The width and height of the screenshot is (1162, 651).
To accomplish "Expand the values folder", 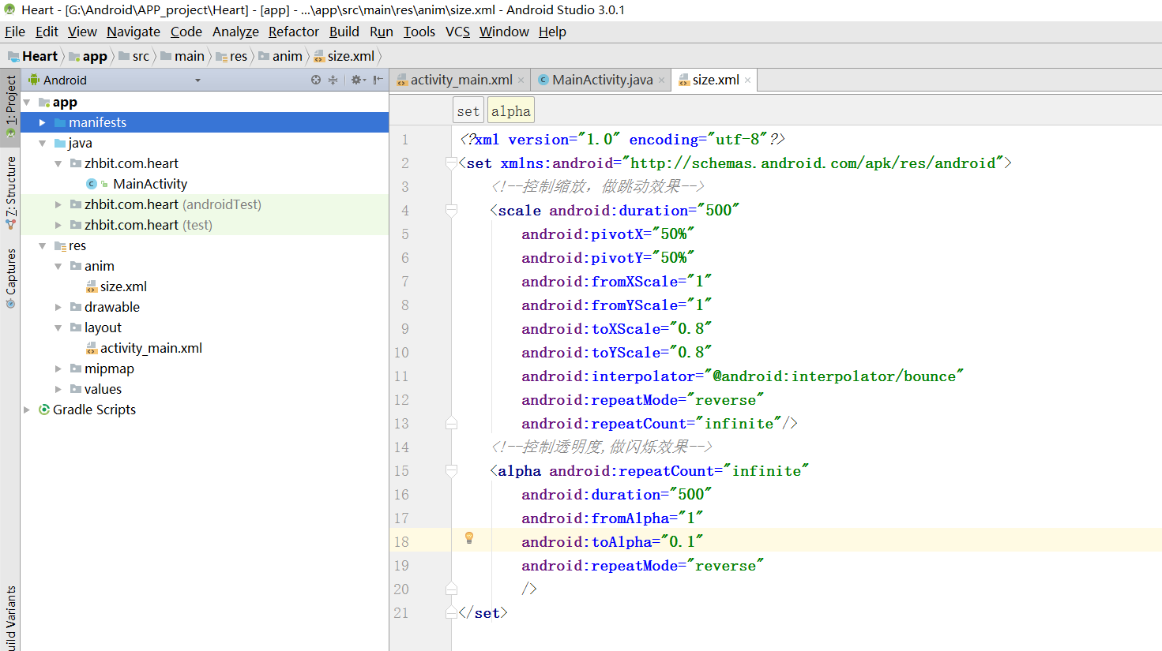I will (x=58, y=389).
